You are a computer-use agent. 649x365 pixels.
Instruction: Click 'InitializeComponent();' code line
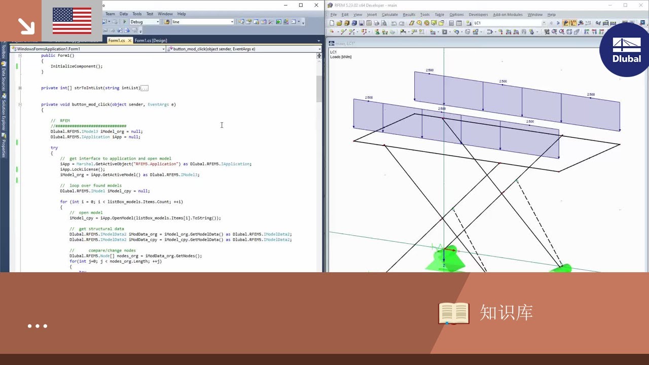pyautogui.click(x=77, y=66)
